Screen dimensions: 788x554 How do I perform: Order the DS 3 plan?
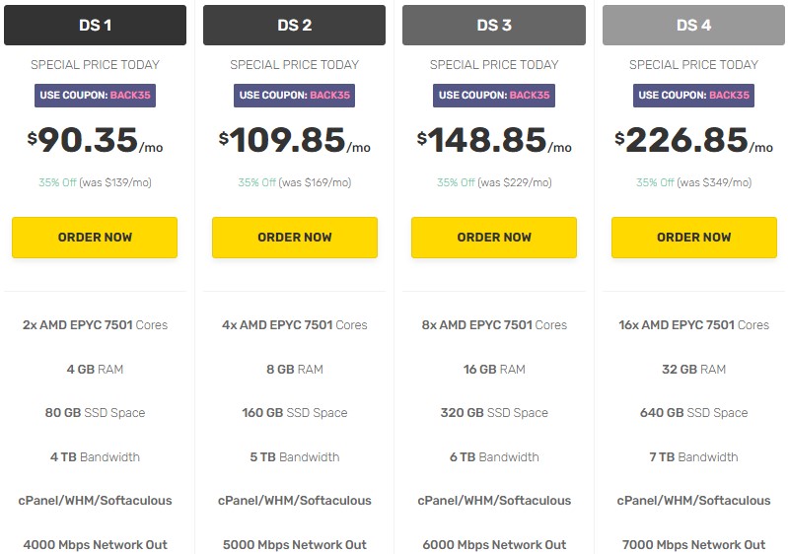[494, 238]
